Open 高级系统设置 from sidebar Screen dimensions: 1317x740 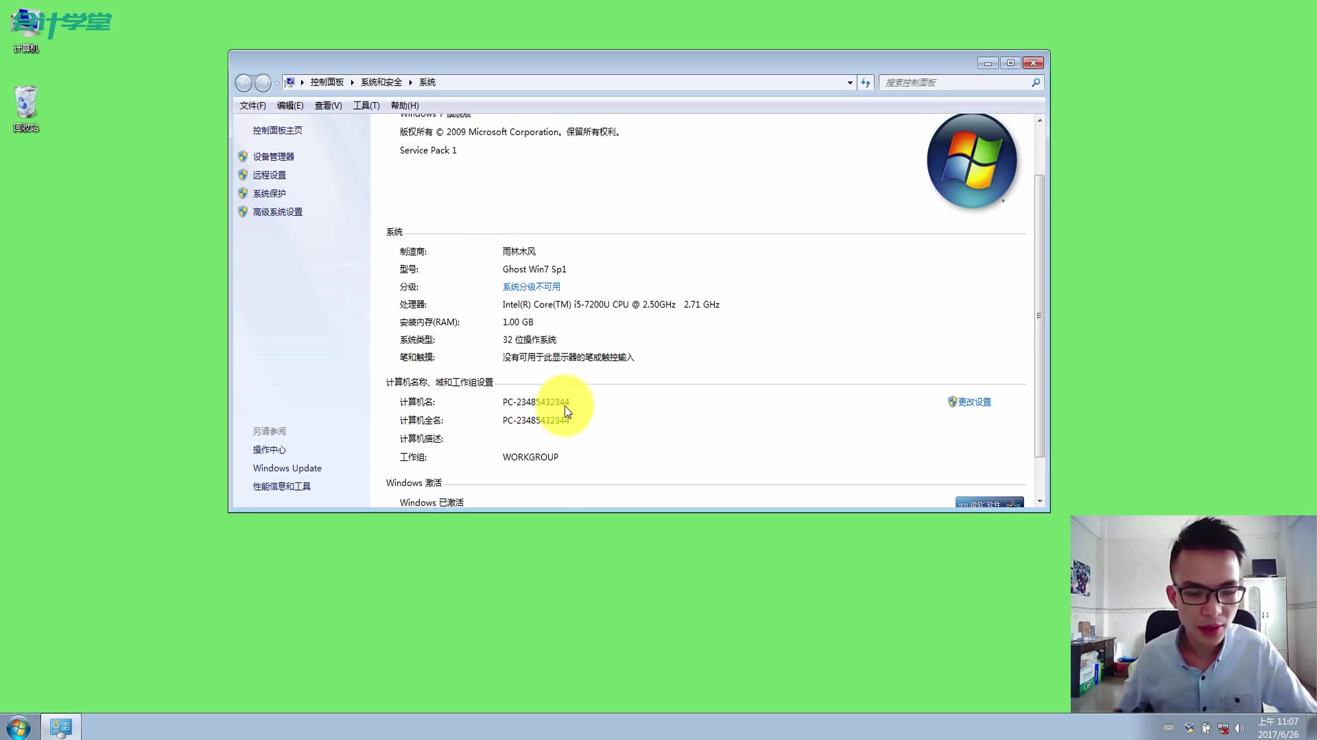(278, 212)
